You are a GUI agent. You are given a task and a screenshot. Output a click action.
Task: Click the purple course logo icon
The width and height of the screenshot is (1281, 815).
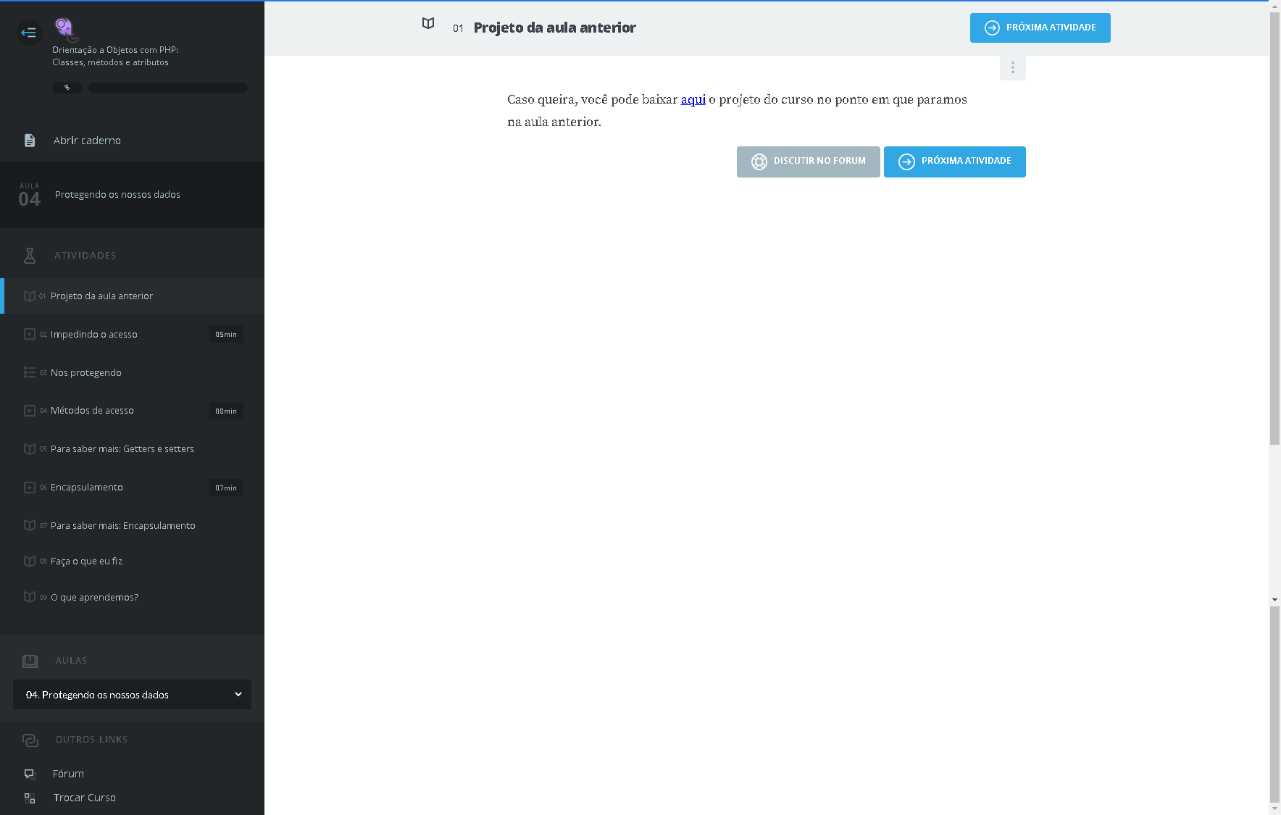[65, 29]
